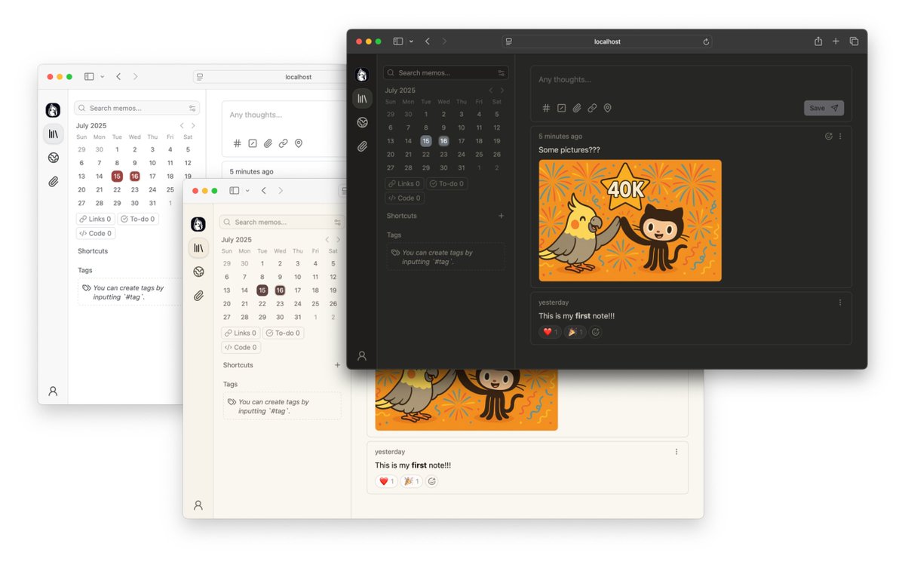Focus Search memos field in white window
905x565 pixels.
pos(137,108)
